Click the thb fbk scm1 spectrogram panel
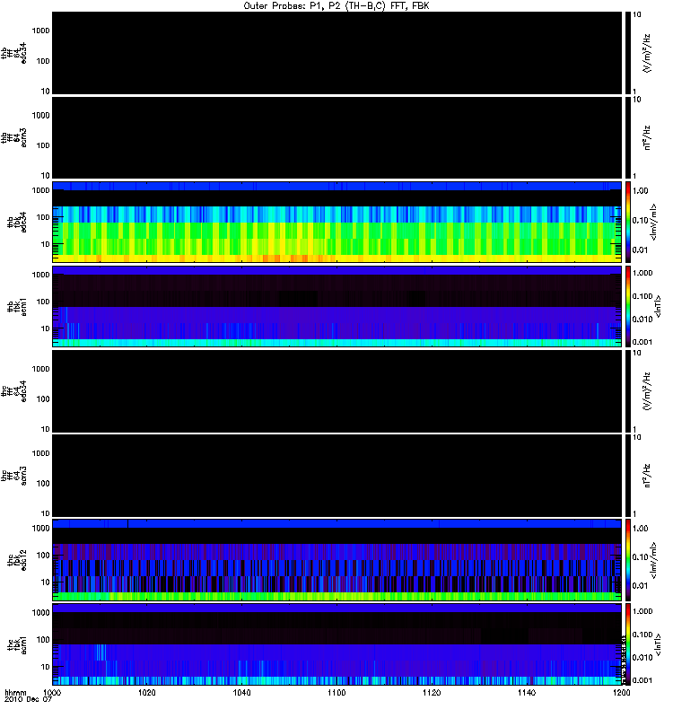673x718 pixels. coord(336,306)
